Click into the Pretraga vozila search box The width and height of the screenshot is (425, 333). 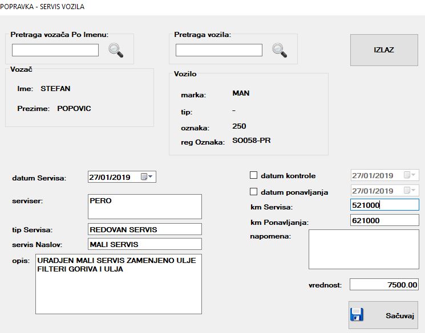218,50
